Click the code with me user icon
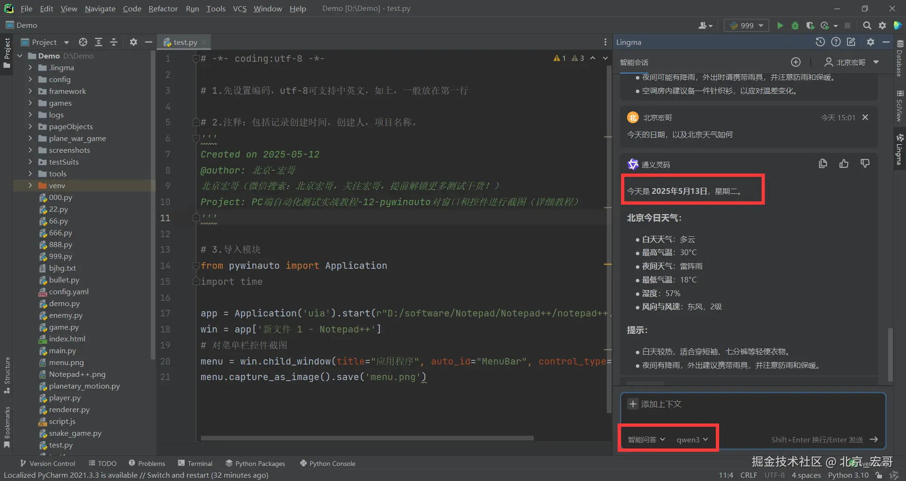906x481 pixels. click(x=705, y=25)
